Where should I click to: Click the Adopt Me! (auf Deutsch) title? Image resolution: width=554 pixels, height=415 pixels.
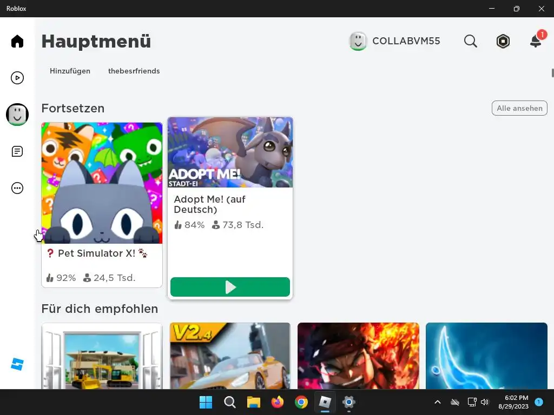click(209, 204)
